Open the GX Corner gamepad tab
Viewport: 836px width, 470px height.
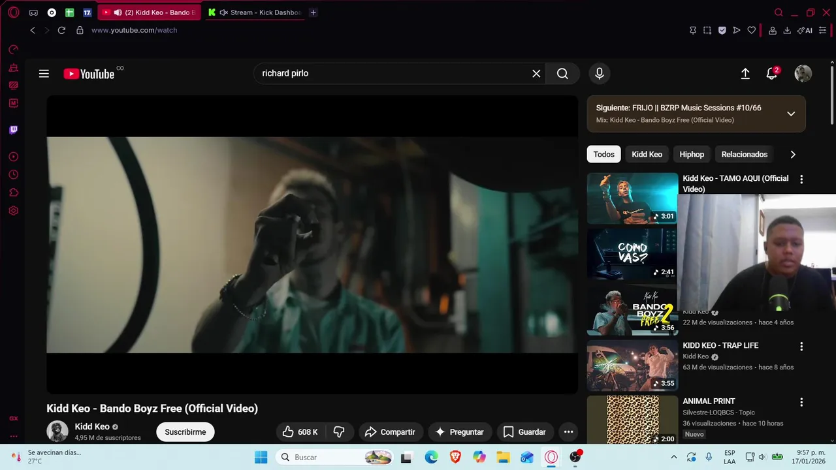[33, 12]
